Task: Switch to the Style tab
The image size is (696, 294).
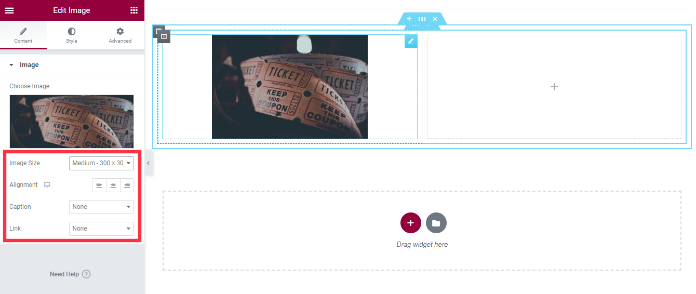Action: (x=72, y=35)
